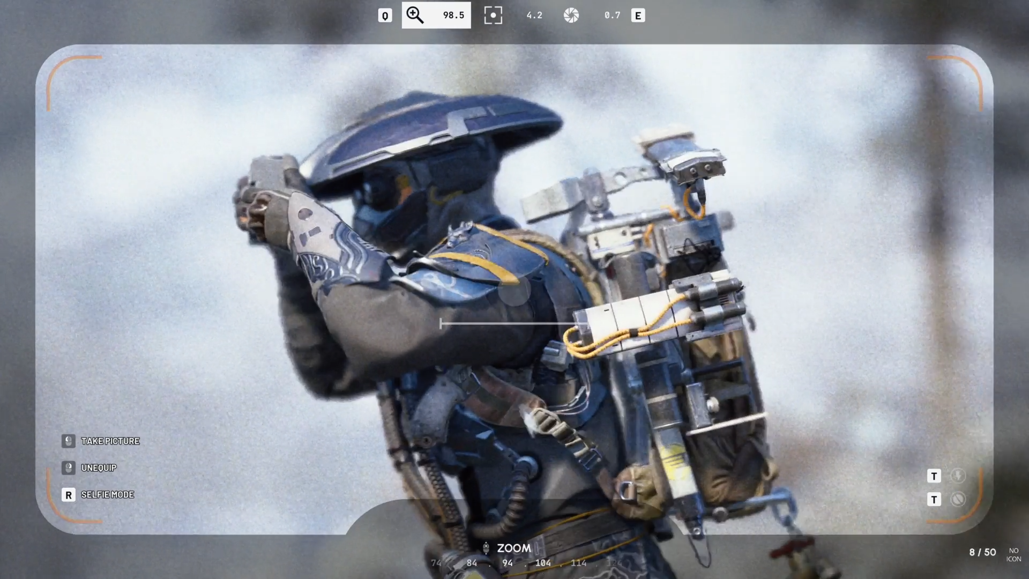Viewport: 1029px width, 579px height.
Task: Set zoom scale to the 74 mark
Action: 436,562
